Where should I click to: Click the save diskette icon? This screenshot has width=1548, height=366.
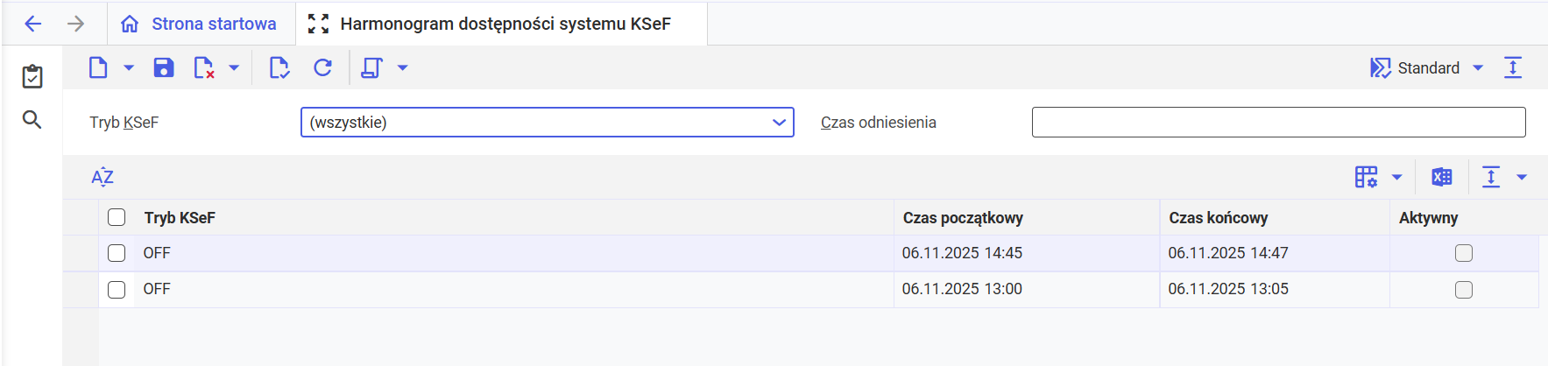pyautogui.click(x=164, y=68)
